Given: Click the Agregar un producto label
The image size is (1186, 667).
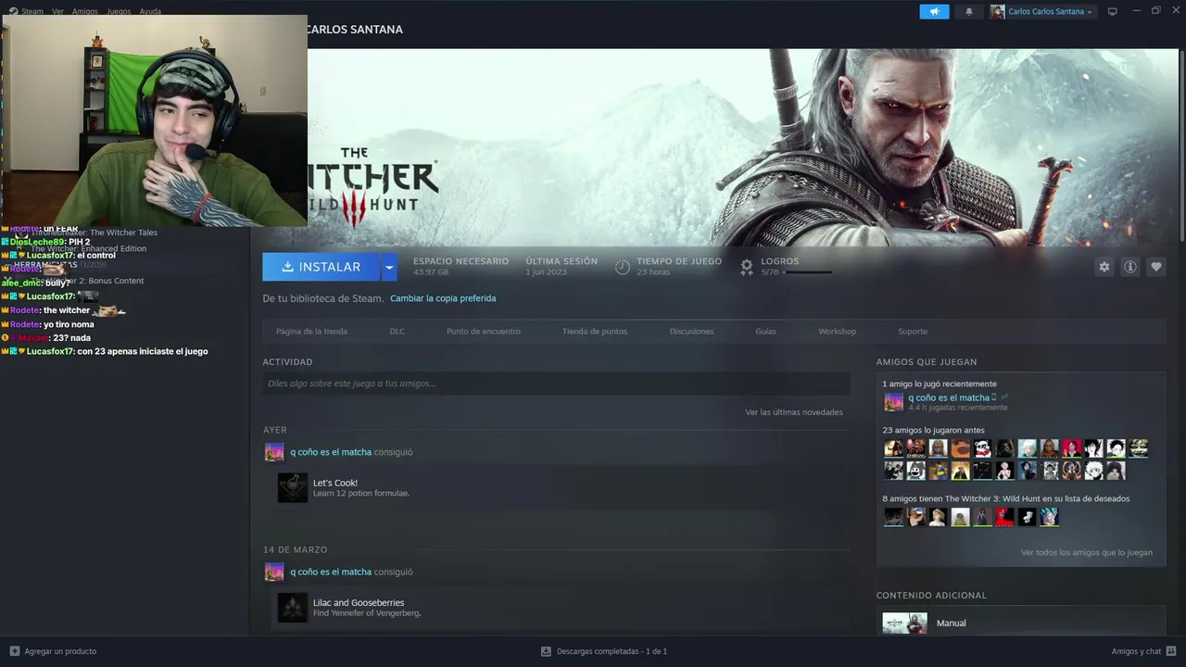Looking at the screenshot, I should (x=60, y=651).
